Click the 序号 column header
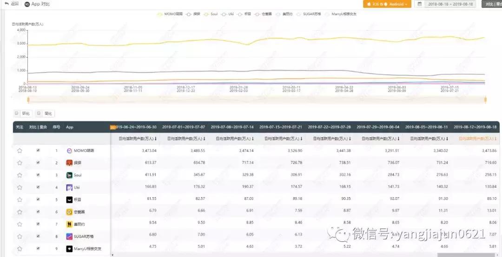 tap(56, 127)
